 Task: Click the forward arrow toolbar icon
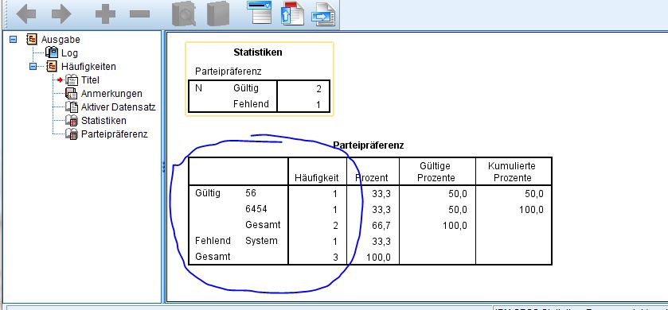click(61, 14)
